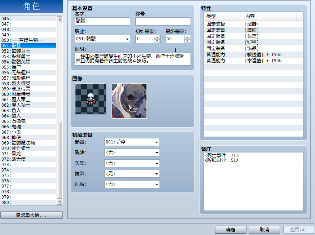
Task: Select the 普通能力 [幸运值] * 150% trait
Action: (x=253, y=61)
